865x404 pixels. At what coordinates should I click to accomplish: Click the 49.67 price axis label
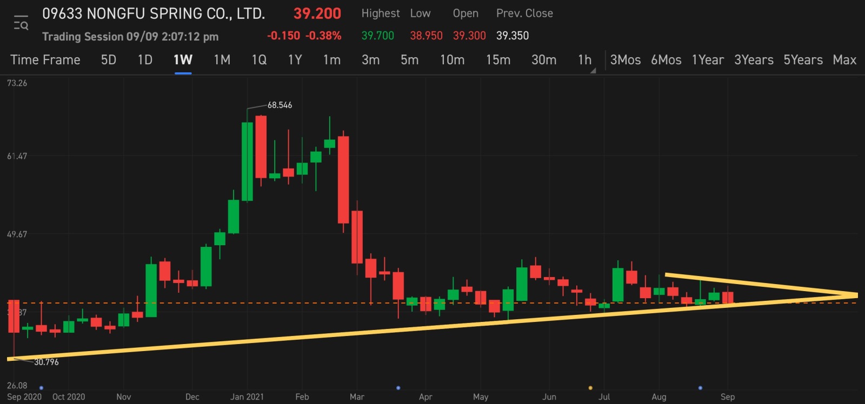[17, 234]
